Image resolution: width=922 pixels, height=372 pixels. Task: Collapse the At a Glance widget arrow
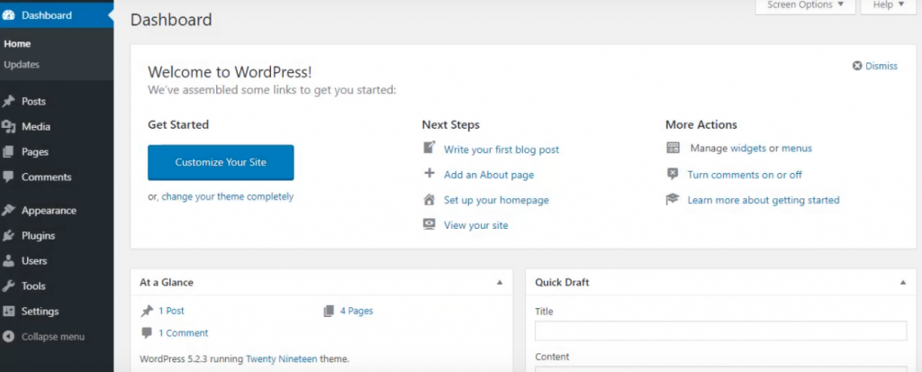tap(500, 283)
